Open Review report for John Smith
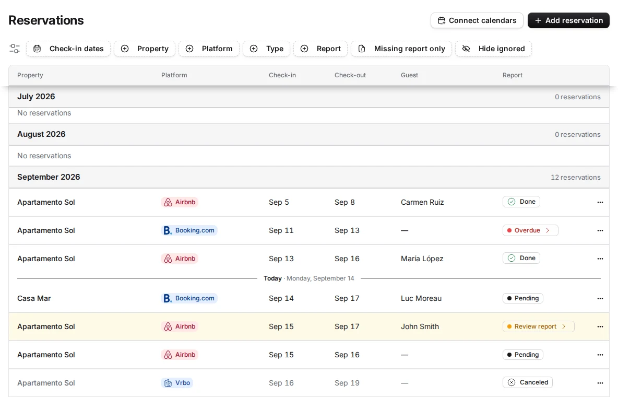Viewport: 618px width, 397px height. coord(538,326)
